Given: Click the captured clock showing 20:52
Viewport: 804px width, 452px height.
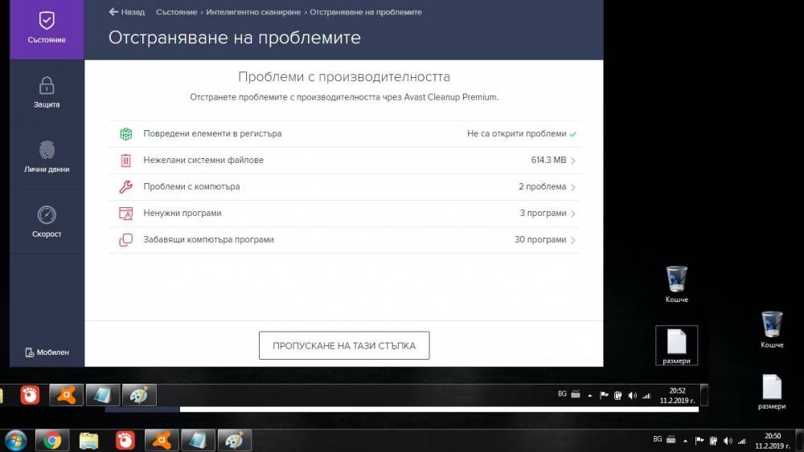Looking at the screenshot, I should (677, 395).
